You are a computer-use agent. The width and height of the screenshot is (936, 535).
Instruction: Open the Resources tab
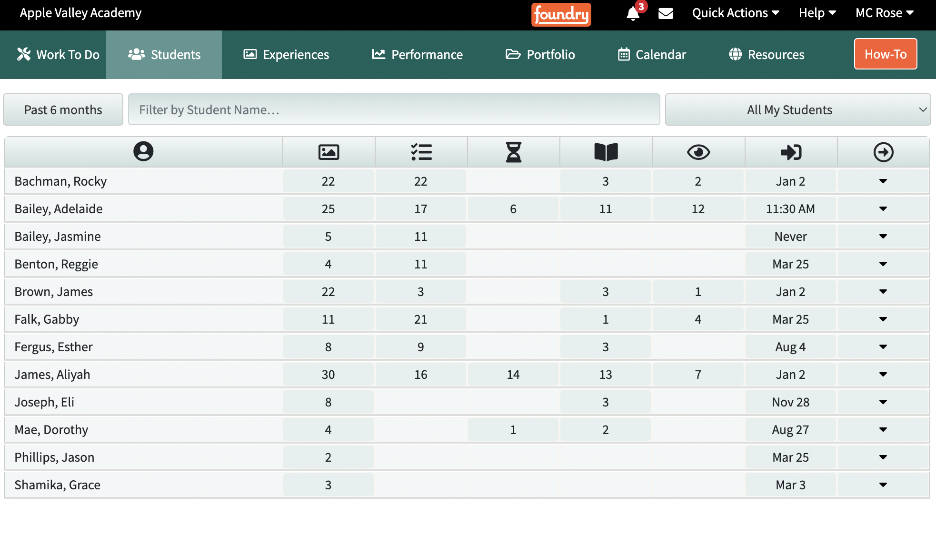(x=767, y=55)
